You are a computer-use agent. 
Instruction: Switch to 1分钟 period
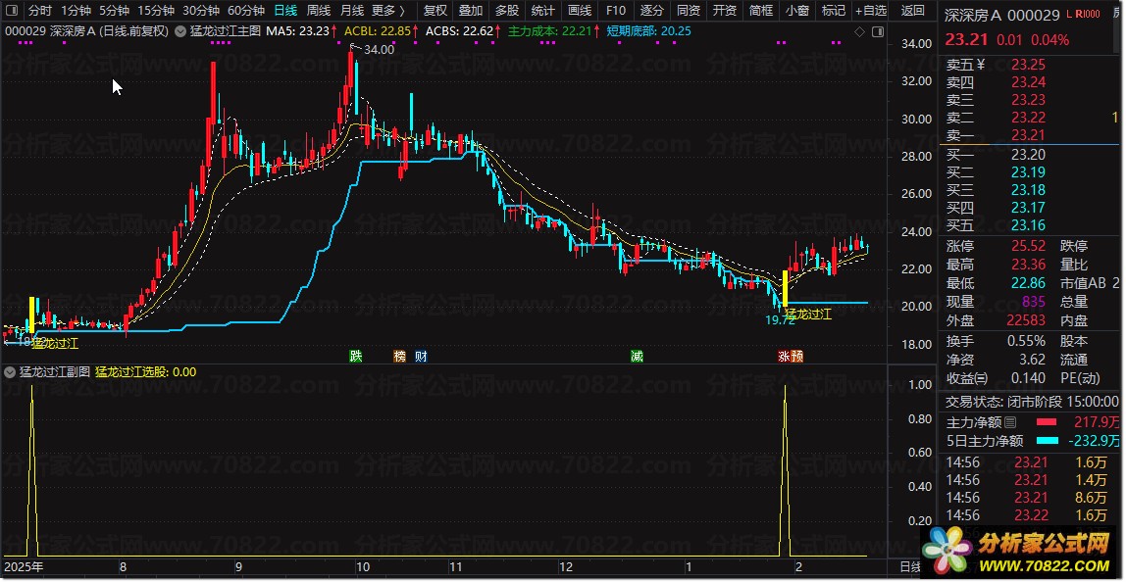tap(76, 11)
